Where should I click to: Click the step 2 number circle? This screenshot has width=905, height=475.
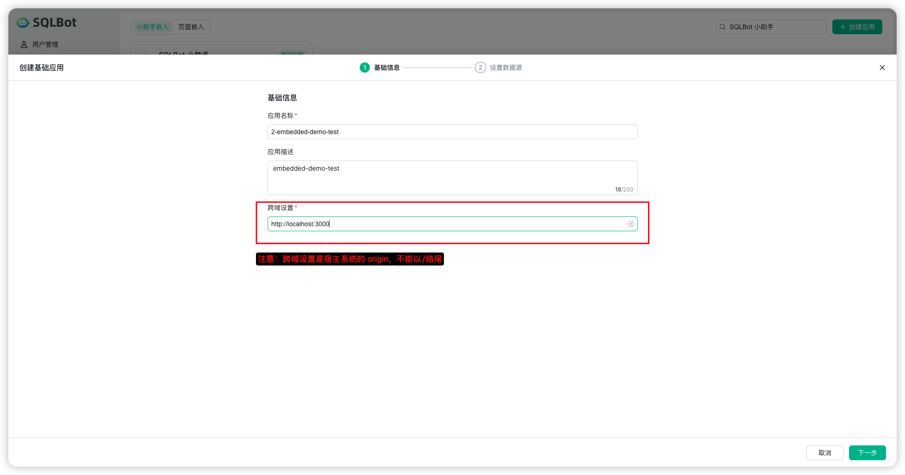tap(480, 68)
